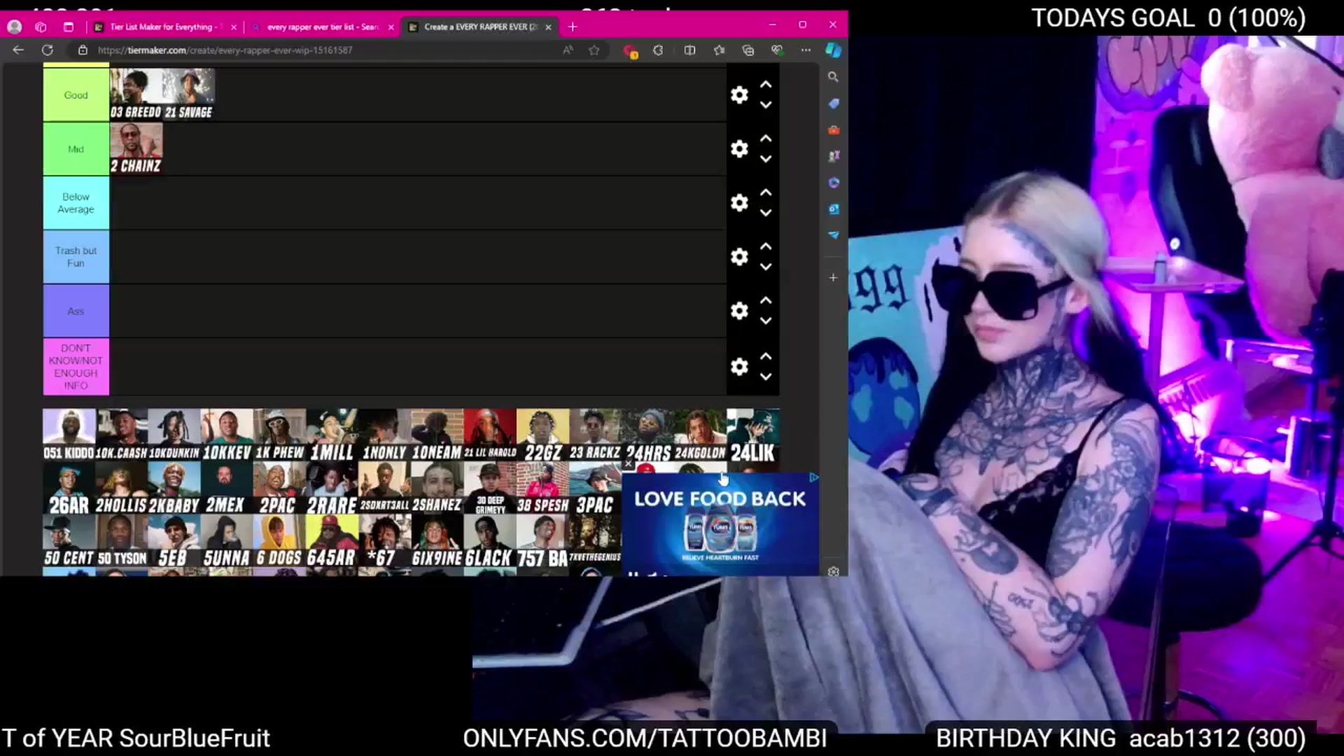Pick the 03 Greedo thumbnail in Good tier
The image size is (1344, 756).
(136, 94)
